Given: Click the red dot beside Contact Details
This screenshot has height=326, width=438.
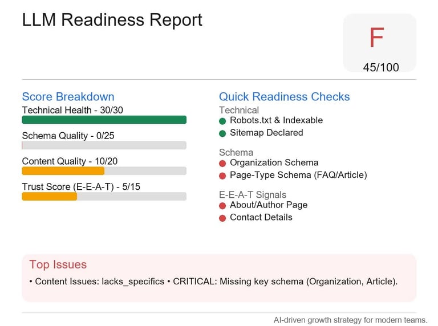Looking at the screenshot, I should 222,218.
